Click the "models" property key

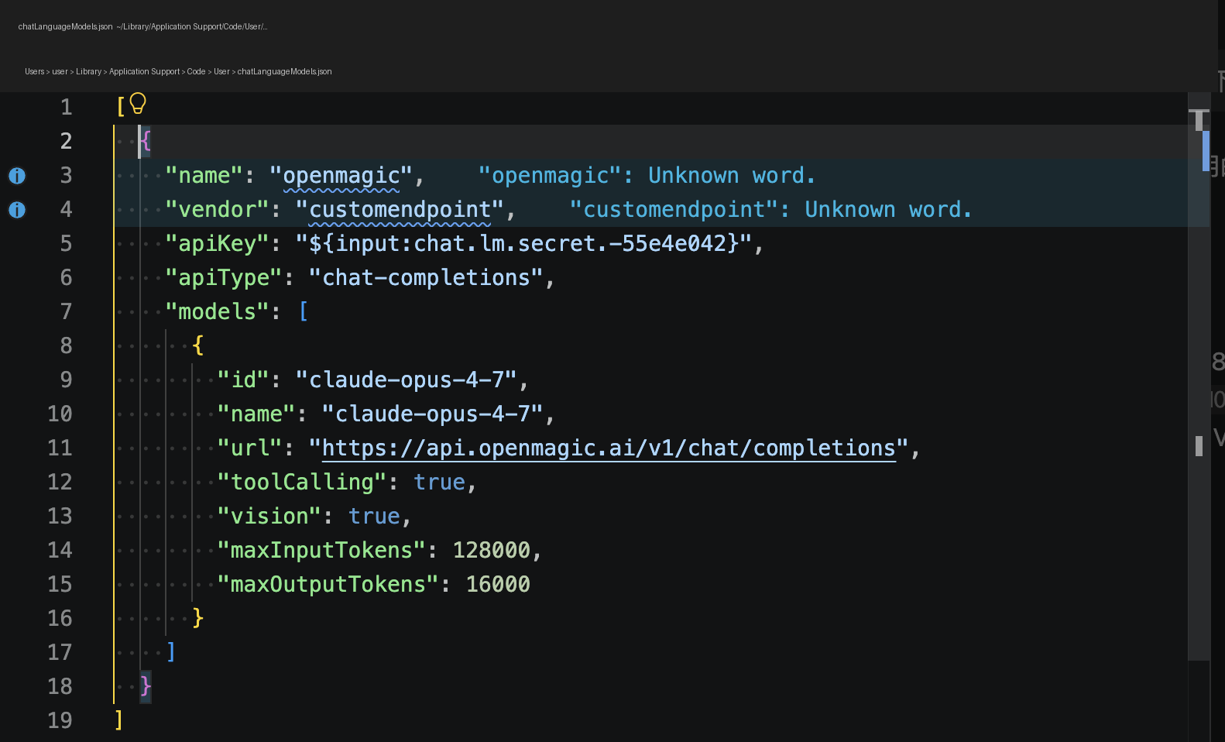(218, 312)
